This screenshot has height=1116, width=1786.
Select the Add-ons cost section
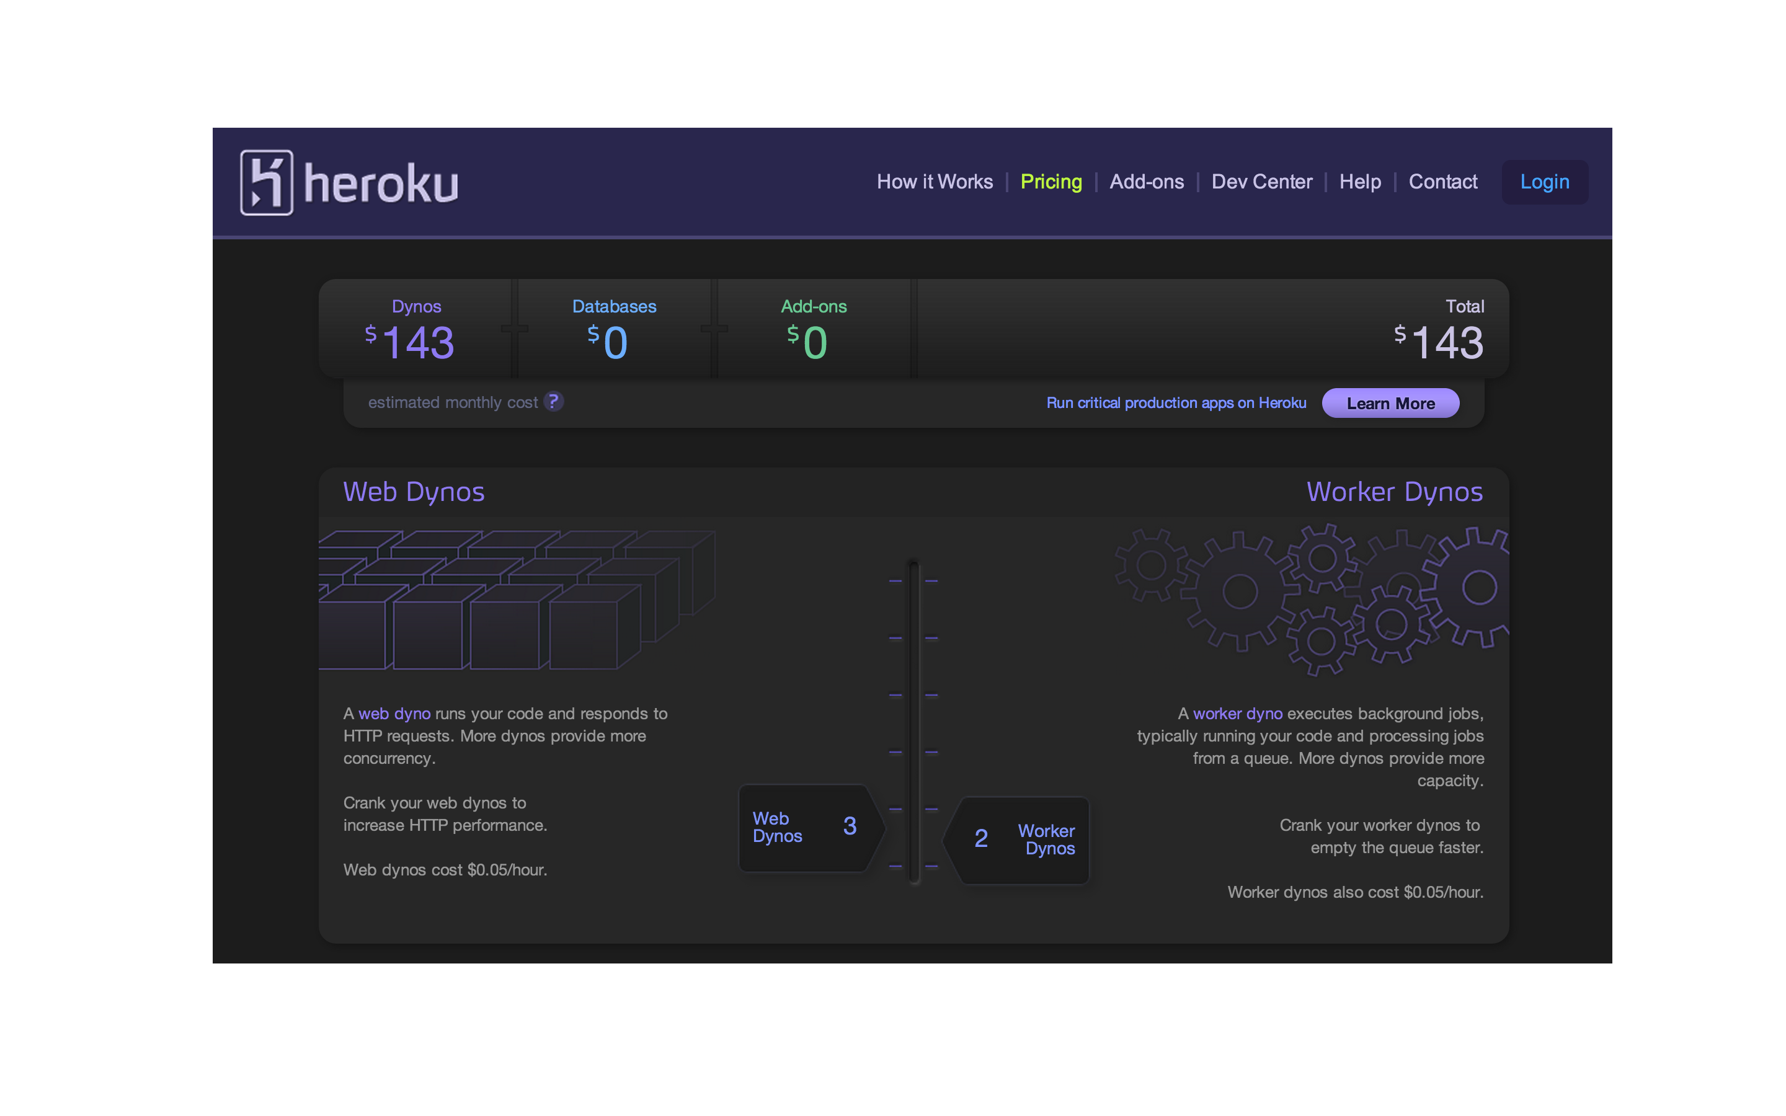[813, 329]
